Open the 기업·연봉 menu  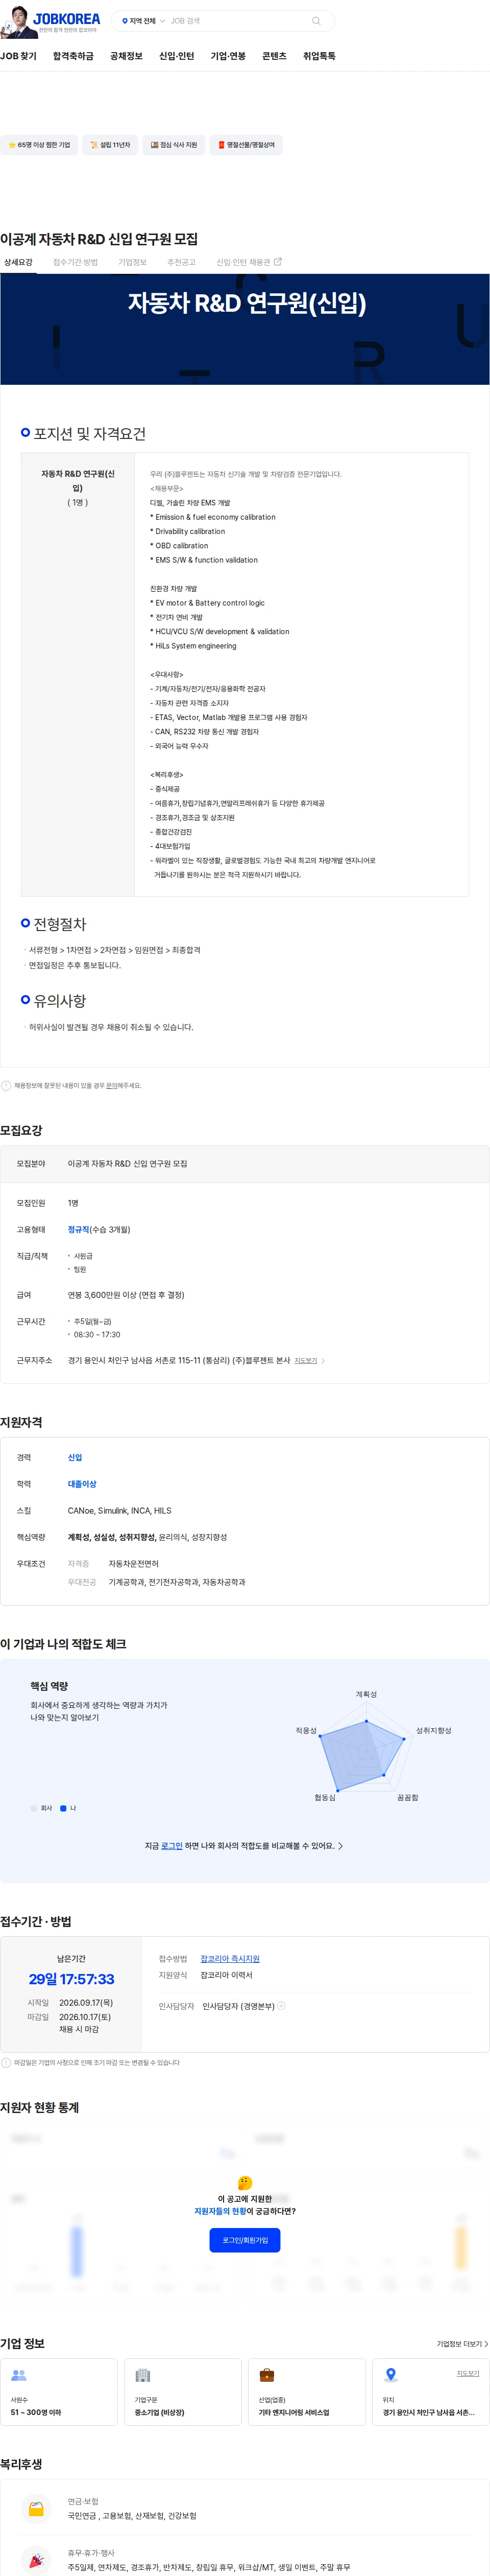point(228,56)
